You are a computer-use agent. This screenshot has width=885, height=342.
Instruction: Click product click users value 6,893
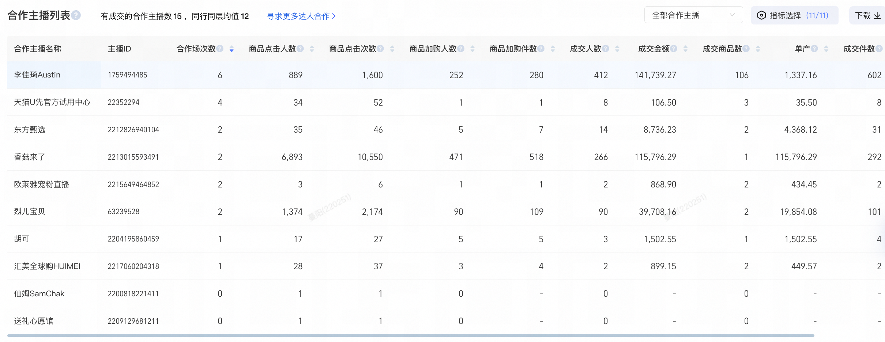[292, 157]
